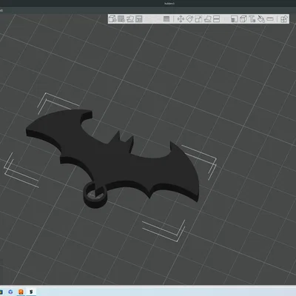The height and width of the screenshot is (296, 296).
Task: Select the Scale tool icon
Action: [x=198, y=18]
